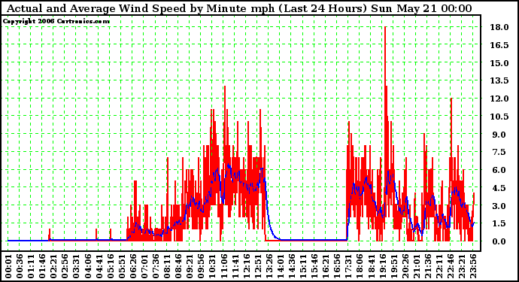Click the 09:21 time axis label

190,266
